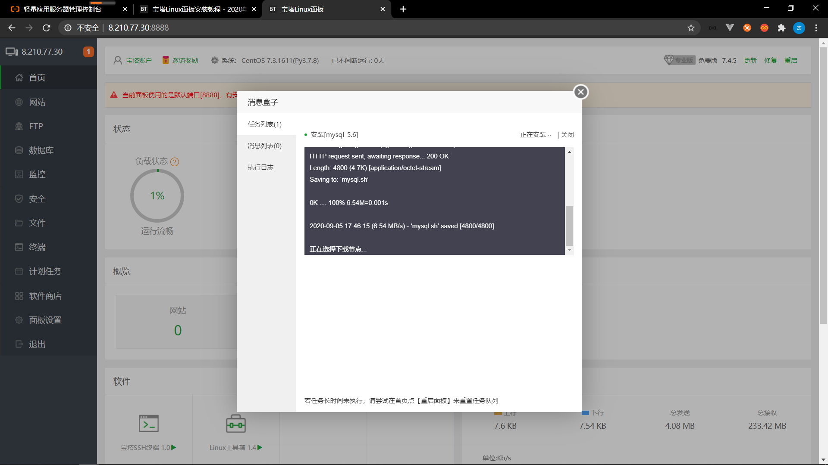Viewport: 828px width, 465px height.
Task: Click the 负载状态 help question mark
Action: [175, 162]
